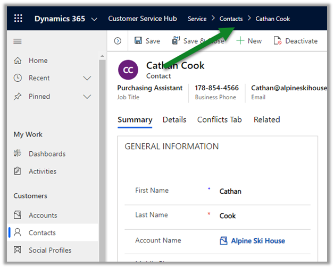Open the Alpine Ski House account link
The width and height of the screenshot is (334, 268).
click(257, 240)
